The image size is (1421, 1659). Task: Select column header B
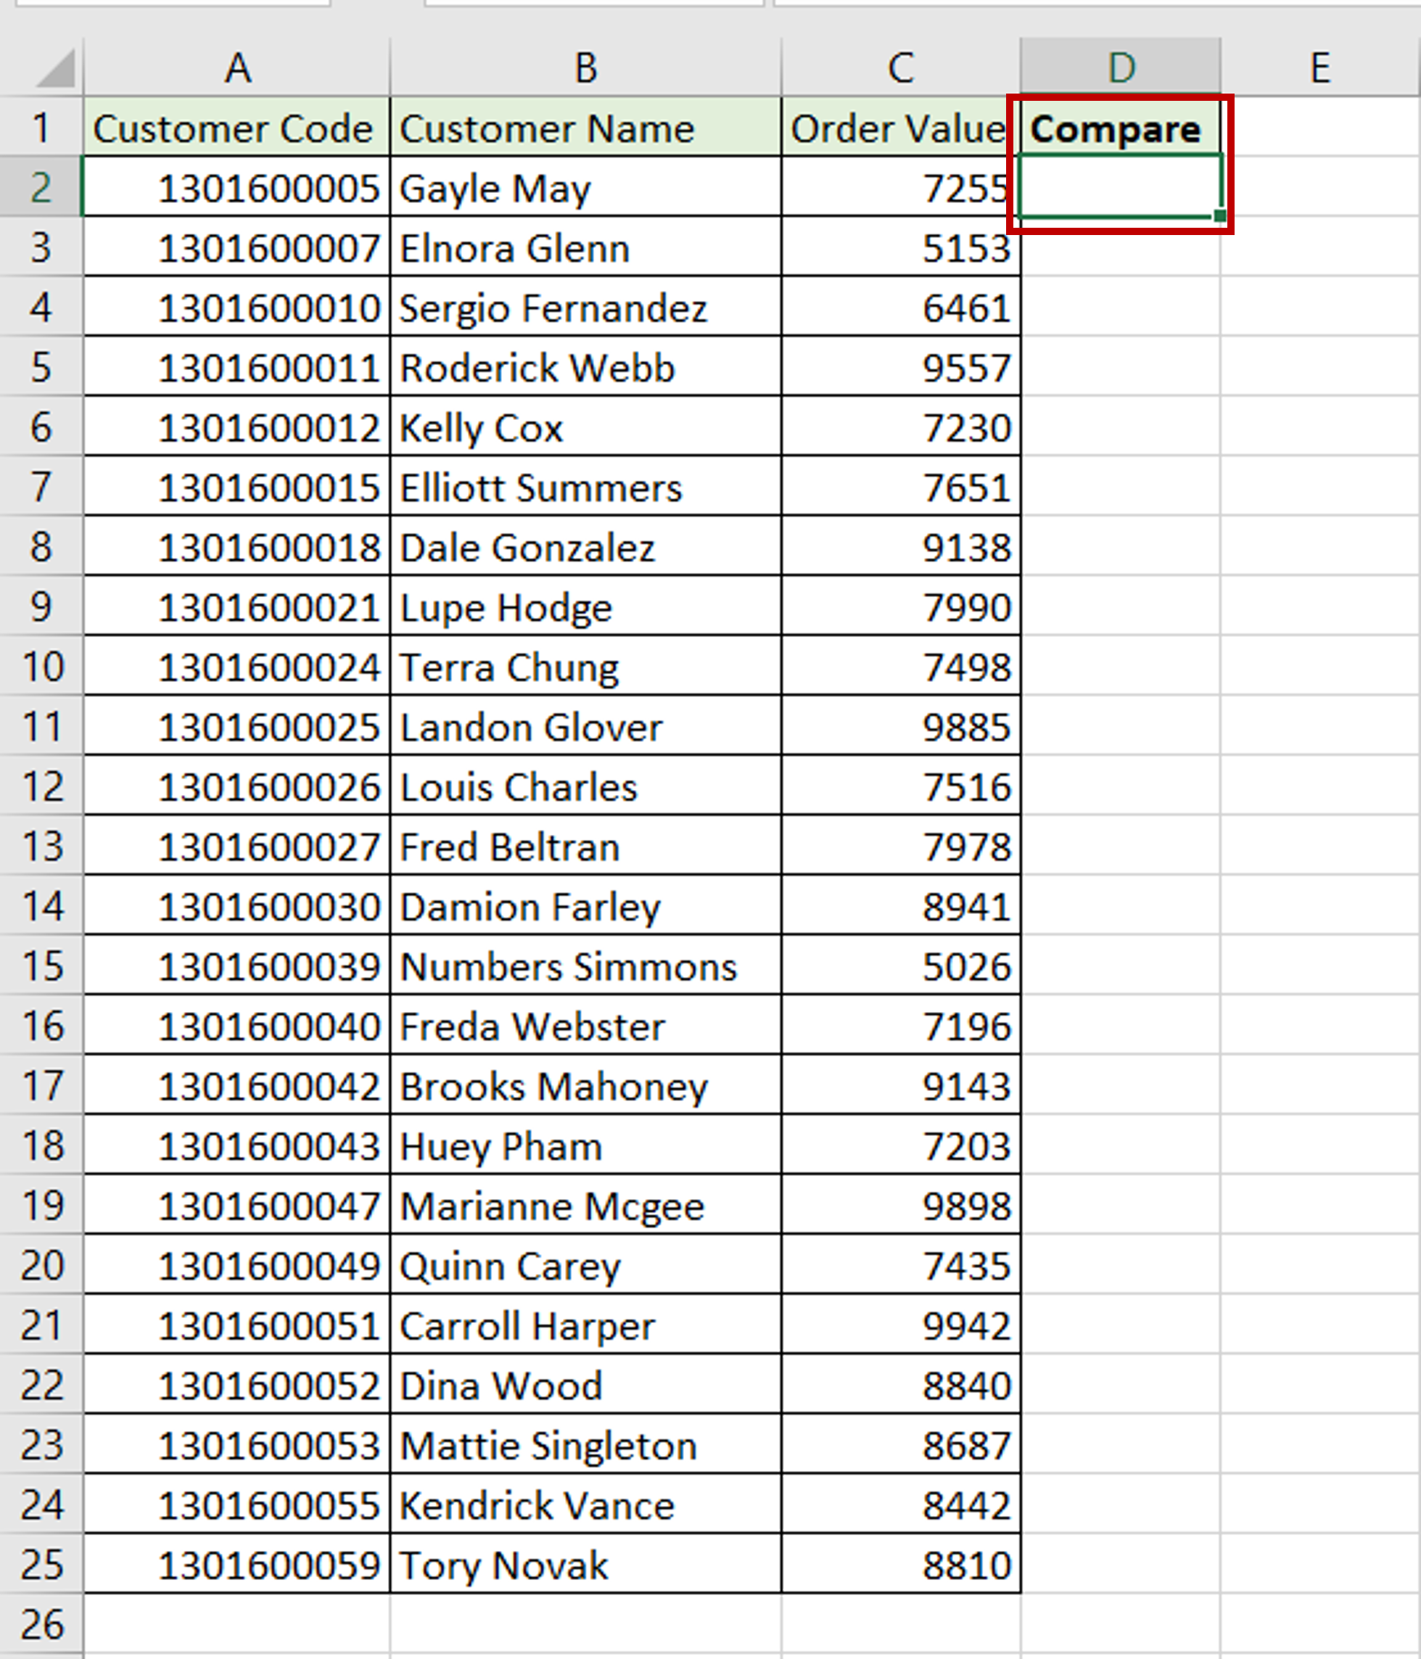click(x=585, y=67)
